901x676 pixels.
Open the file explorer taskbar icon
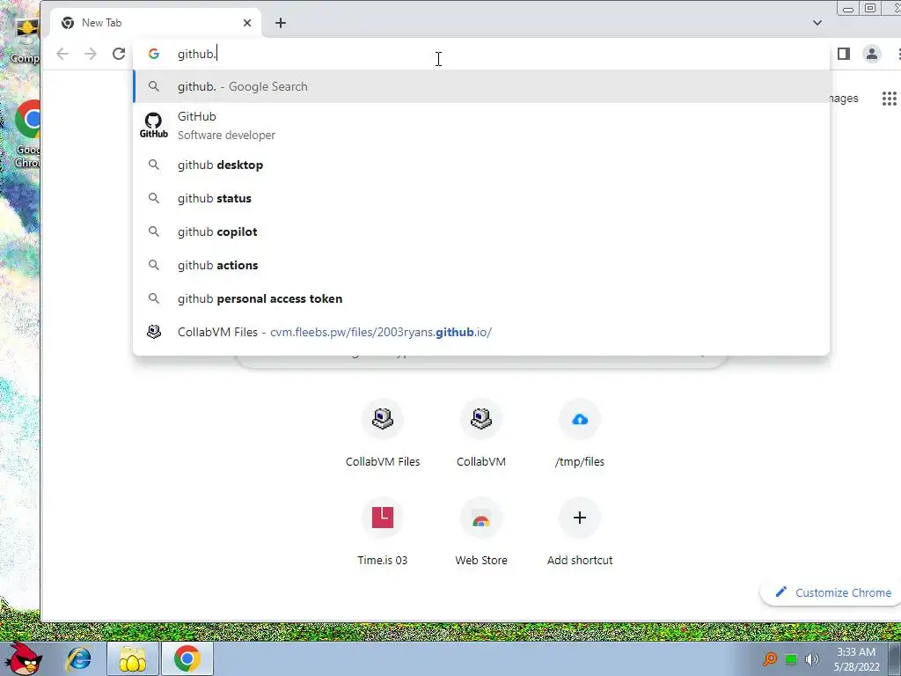133,659
